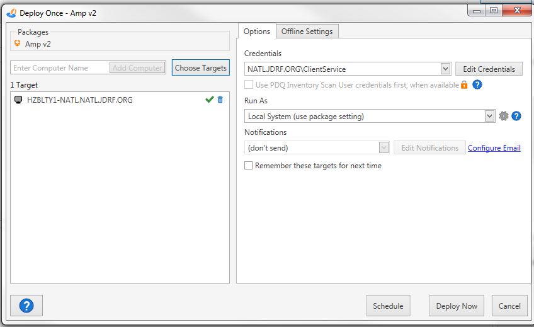
Task: Click the Choose Targets button
Action: click(x=201, y=68)
